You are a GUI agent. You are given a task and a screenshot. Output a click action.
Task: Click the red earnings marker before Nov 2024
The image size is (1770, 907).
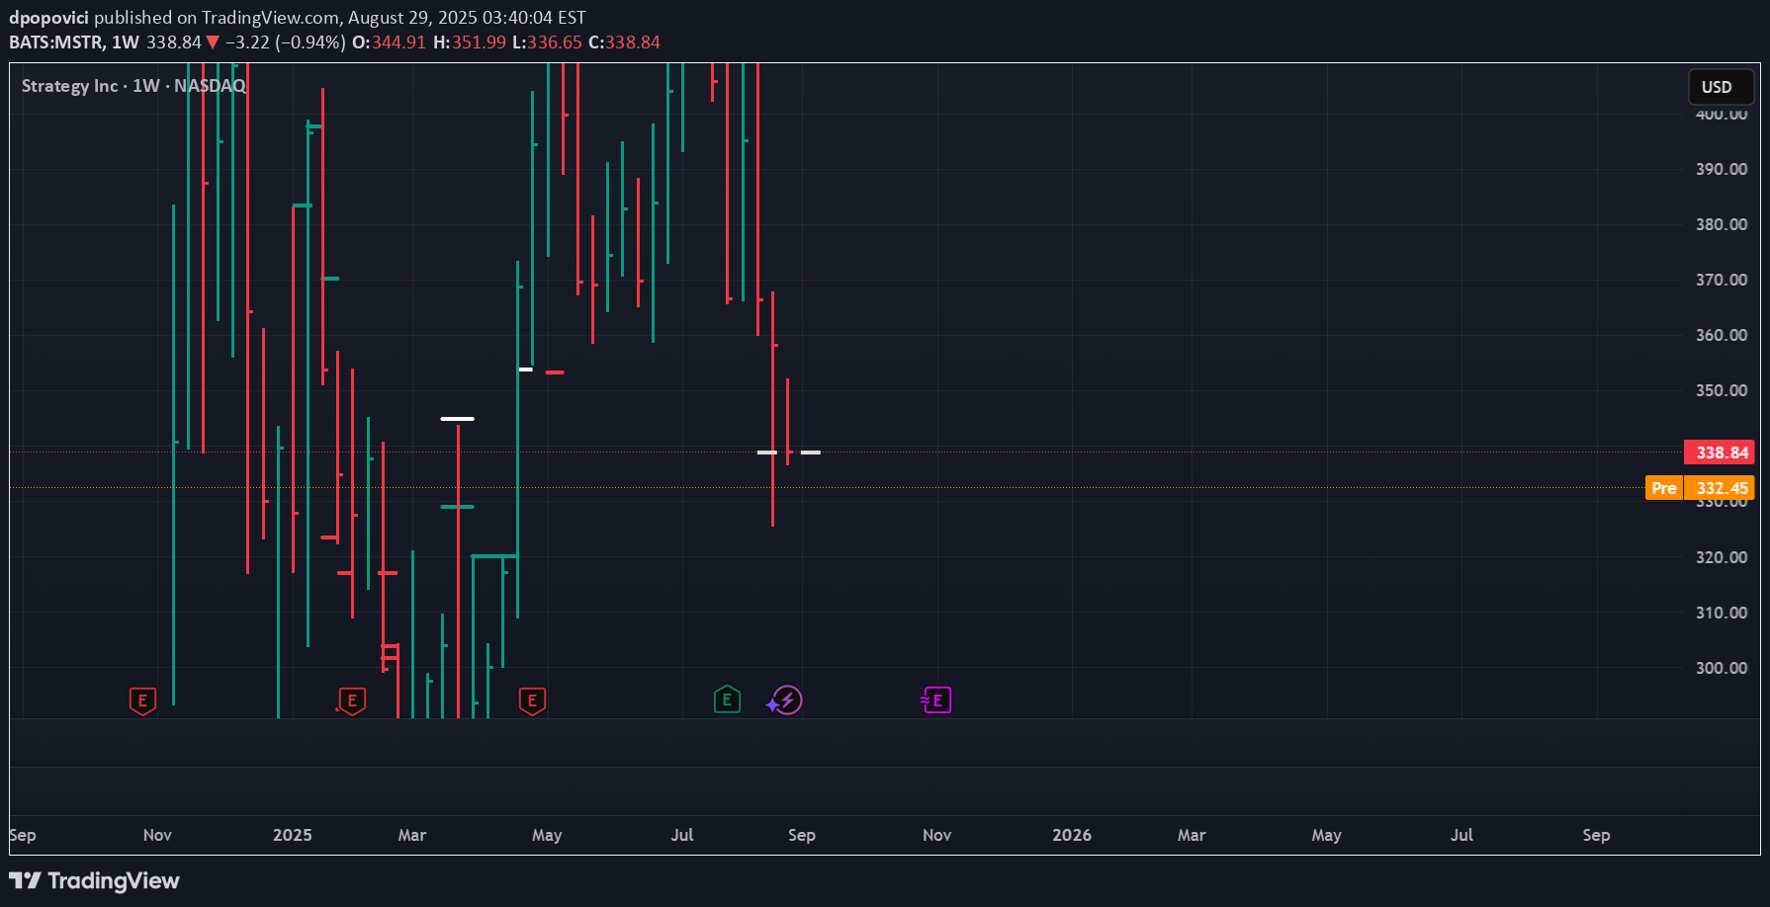tap(142, 701)
